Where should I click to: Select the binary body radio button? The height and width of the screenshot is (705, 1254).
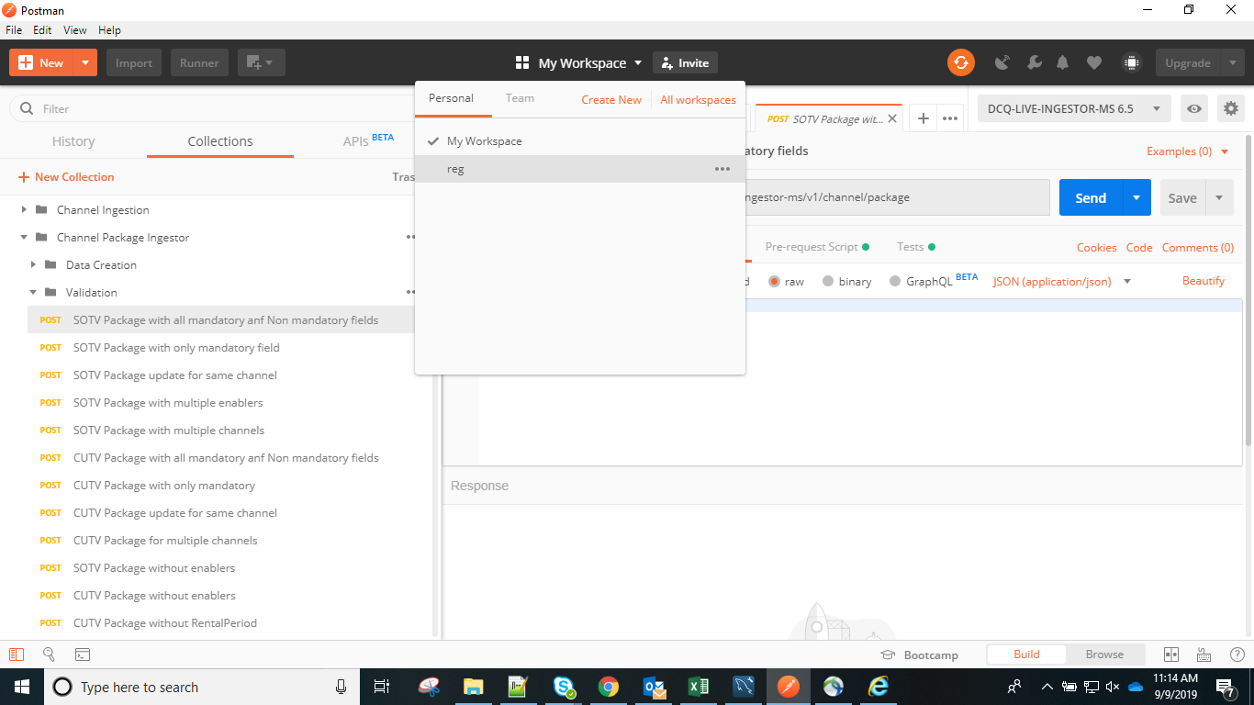point(825,281)
